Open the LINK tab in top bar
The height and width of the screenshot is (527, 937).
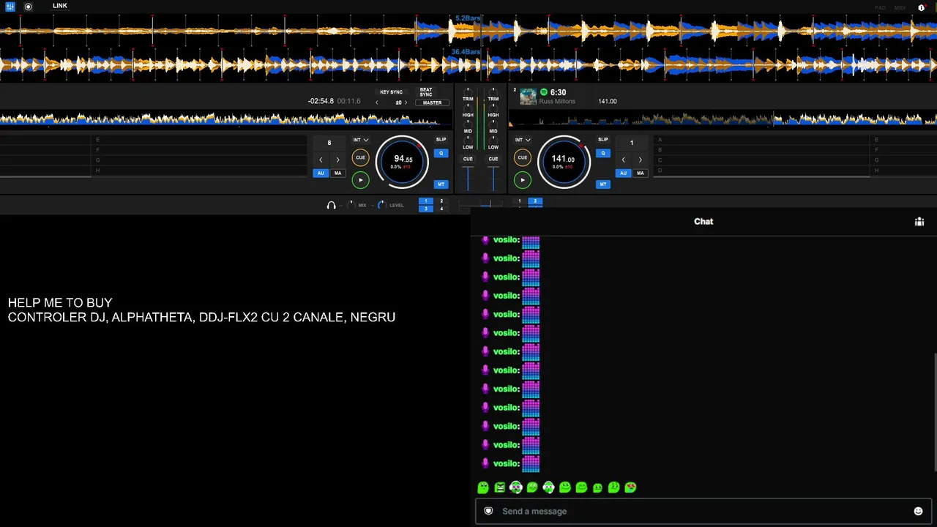[60, 6]
